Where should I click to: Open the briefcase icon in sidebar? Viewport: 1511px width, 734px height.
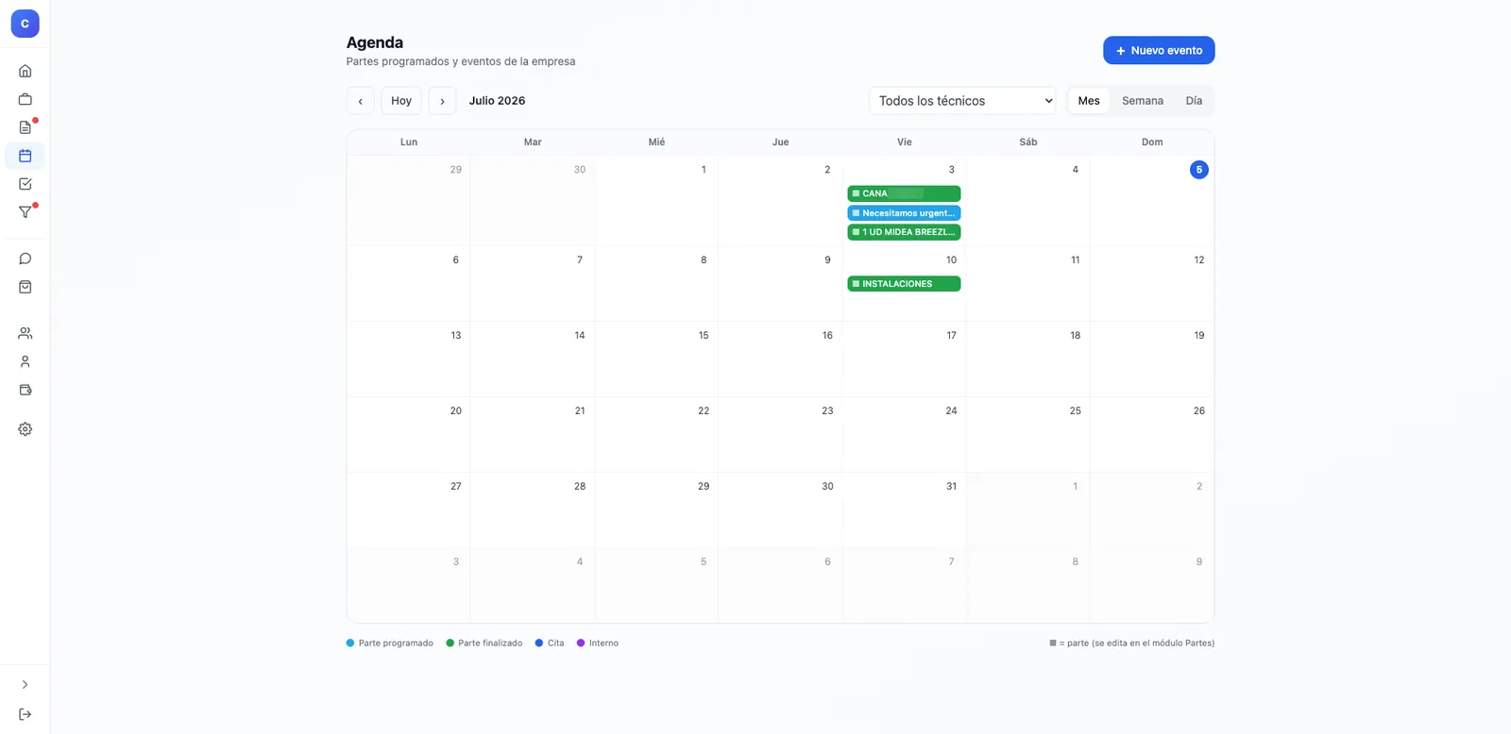point(25,99)
